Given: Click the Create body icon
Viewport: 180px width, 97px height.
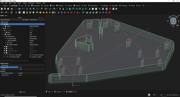Looking at the screenshot, I should pos(16,12).
